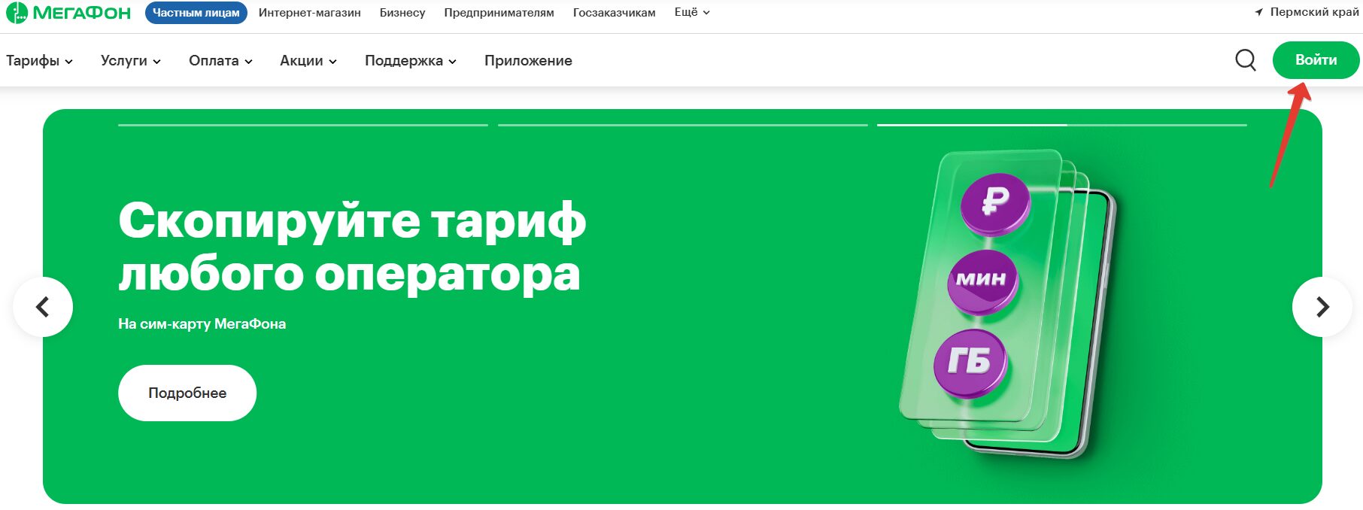
Task: Go to previous banner slide arrow
Action: tap(43, 307)
